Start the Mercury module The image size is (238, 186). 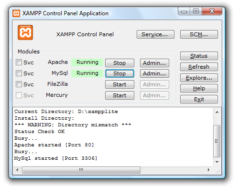pos(119,95)
